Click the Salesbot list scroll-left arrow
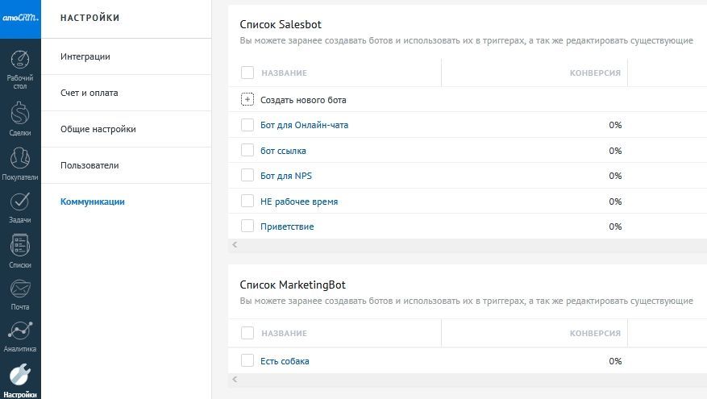707x399 pixels. click(235, 244)
